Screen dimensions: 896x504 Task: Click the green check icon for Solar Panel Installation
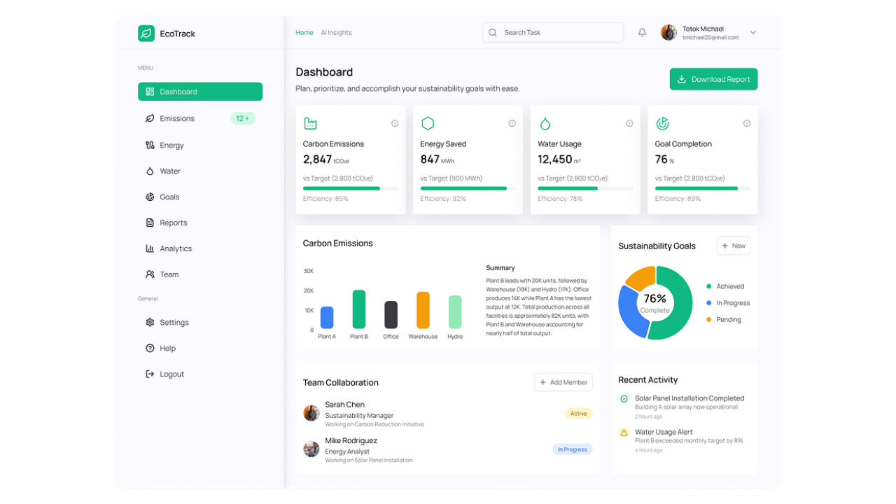(x=624, y=398)
